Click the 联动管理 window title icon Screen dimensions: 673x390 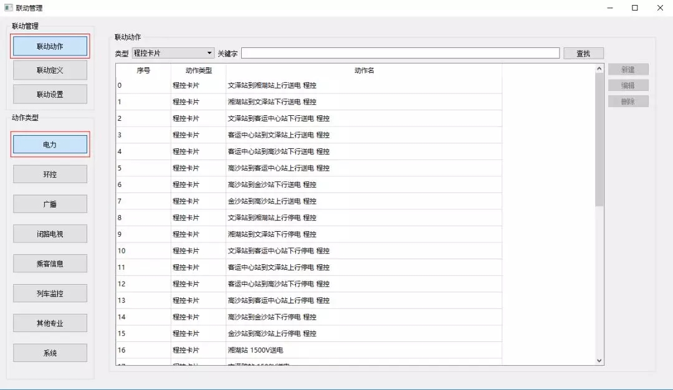[8, 7]
